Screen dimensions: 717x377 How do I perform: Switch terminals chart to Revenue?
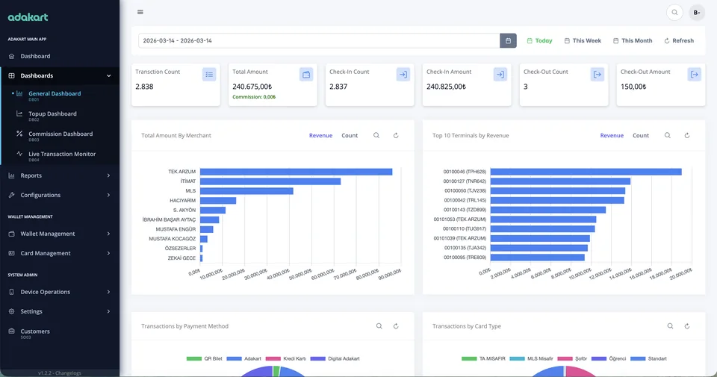pyautogui.click(x=612, y=136)
